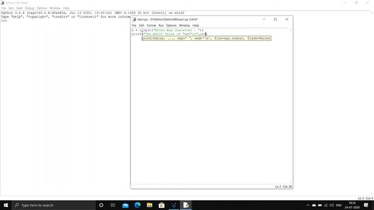Minimize the ascii.py editor window

coord(264,19)
